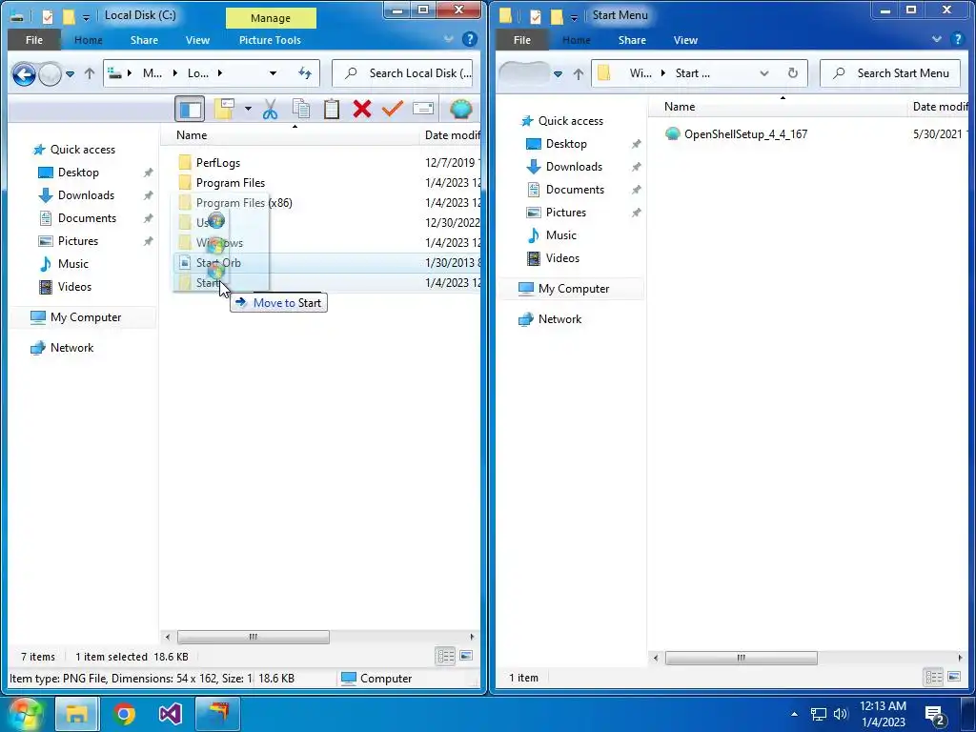Click email envelope toolbar icon
This screenshot has width=976, height=732.
[422, 109]
